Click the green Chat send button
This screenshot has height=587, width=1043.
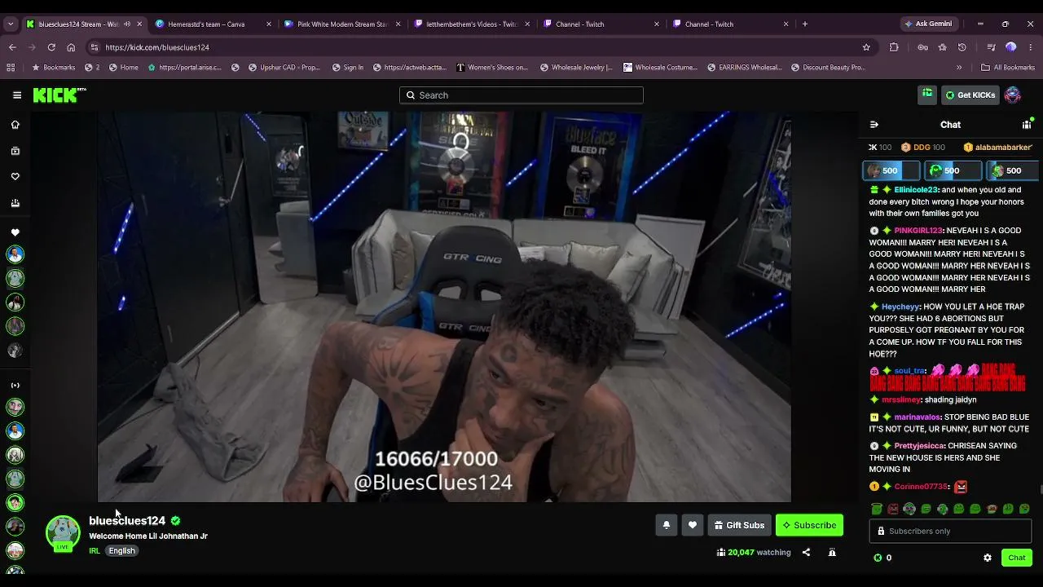coord(1017,558)
